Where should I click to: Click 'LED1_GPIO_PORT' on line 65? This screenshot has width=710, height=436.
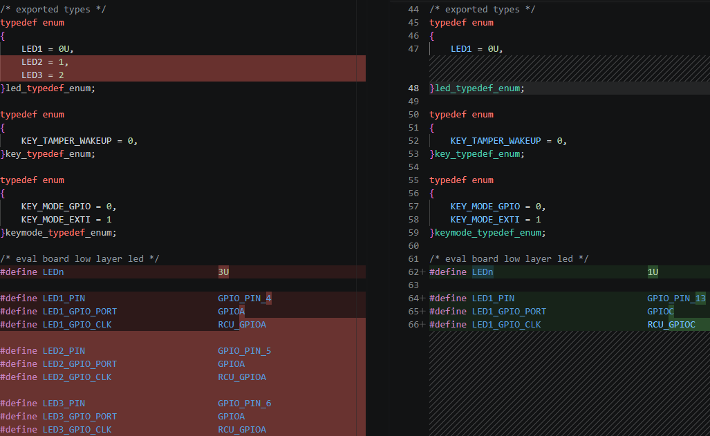point(509,312)
